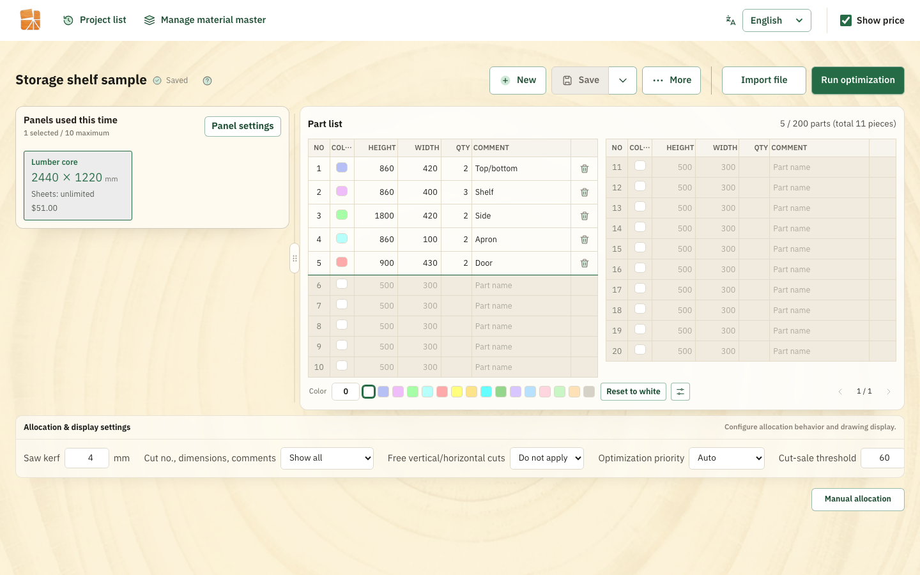Image resolution: width=920 pixels, height=575 pixels.
Task: Open the Optimization priority Auto dropdown
Action: tap(726, 458)
